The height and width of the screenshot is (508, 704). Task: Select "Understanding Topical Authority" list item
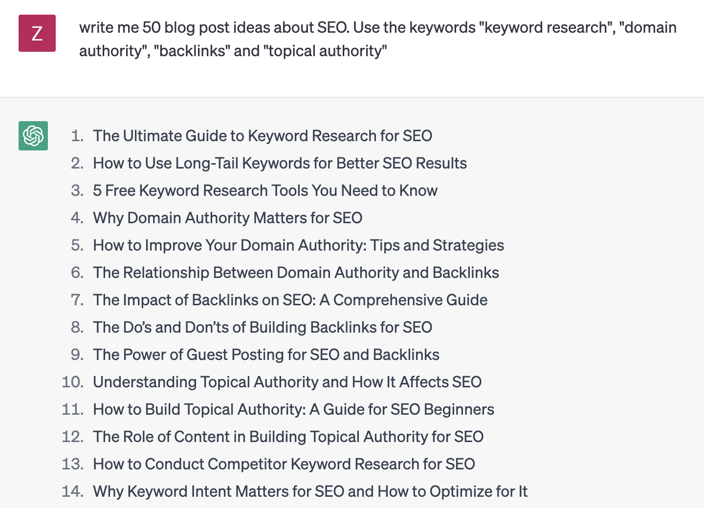click(x=287, y=382)
